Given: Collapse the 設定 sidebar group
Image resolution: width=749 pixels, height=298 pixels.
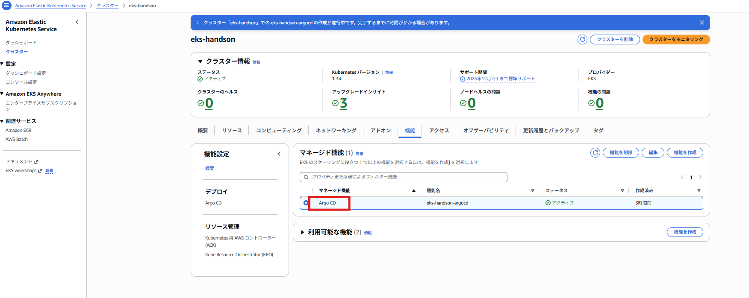Looking at the screenshot, I should [x=2, y=64].
